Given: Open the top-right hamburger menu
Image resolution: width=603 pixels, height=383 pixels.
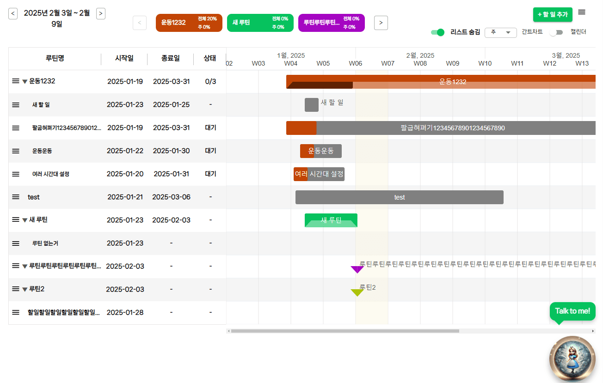Looking at the screenshot, I should [582, 12].
